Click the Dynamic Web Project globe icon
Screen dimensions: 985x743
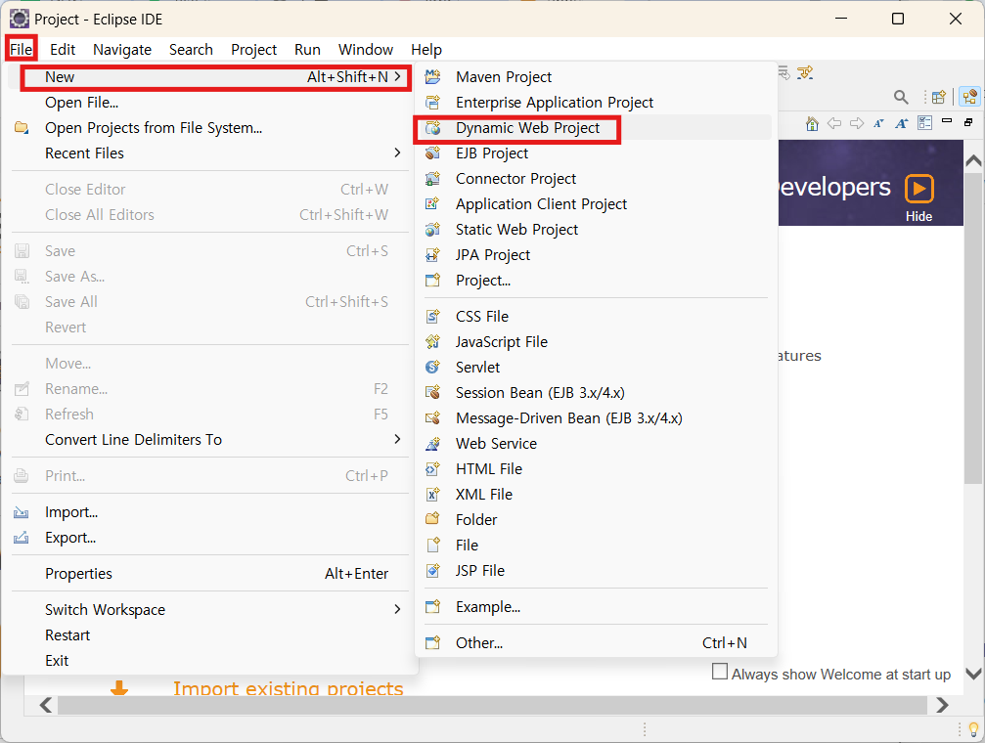pos(432,128)
